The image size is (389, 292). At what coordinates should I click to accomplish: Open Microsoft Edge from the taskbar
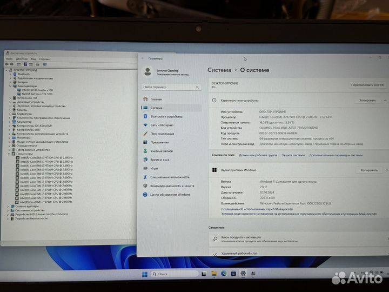click(224, 274)
